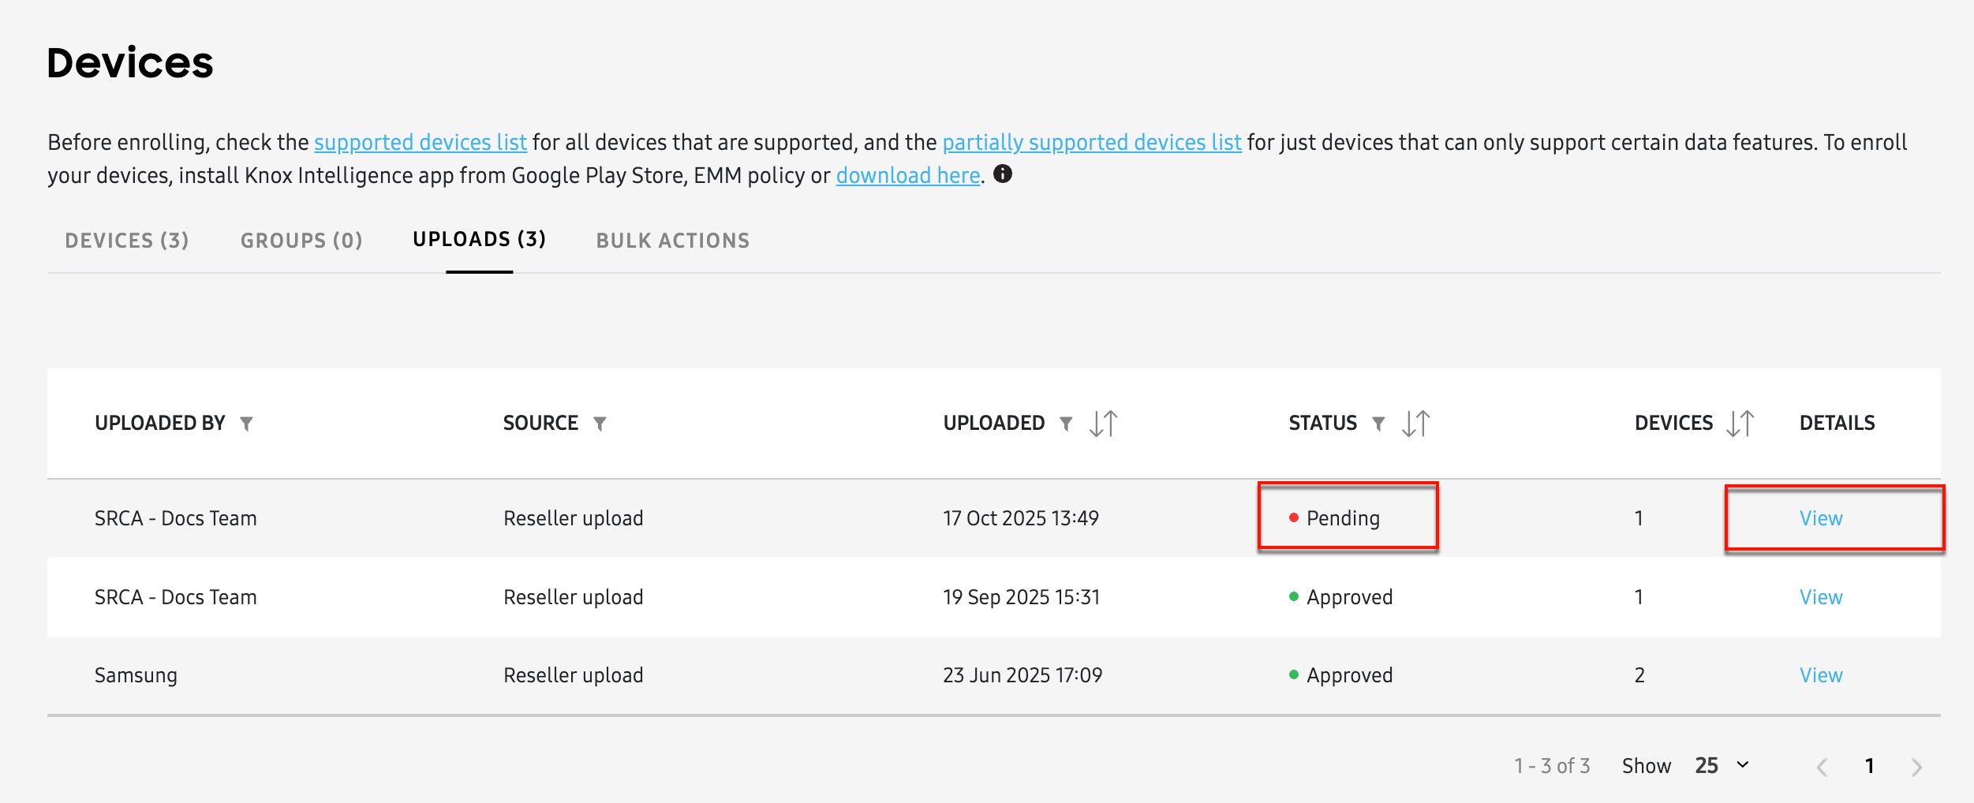View the Samsung upload details

[x=1822, y=674]
